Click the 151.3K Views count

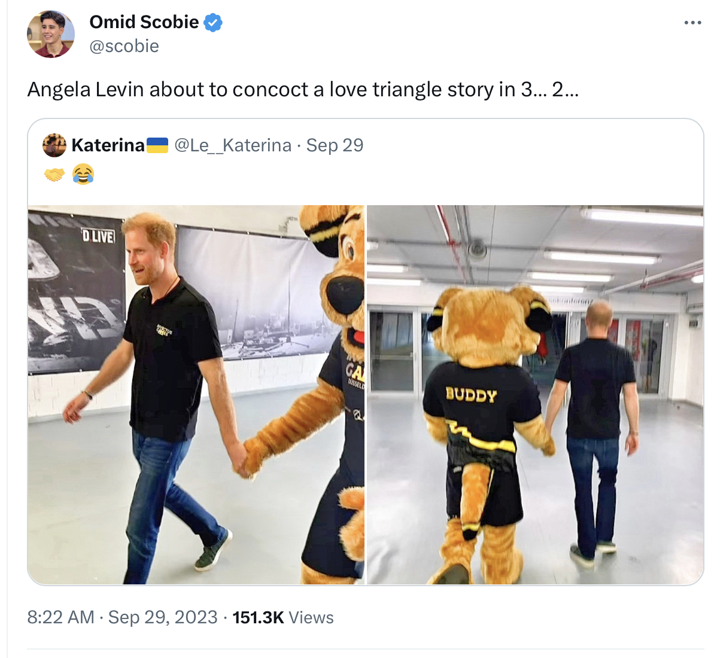coord(283,617)
